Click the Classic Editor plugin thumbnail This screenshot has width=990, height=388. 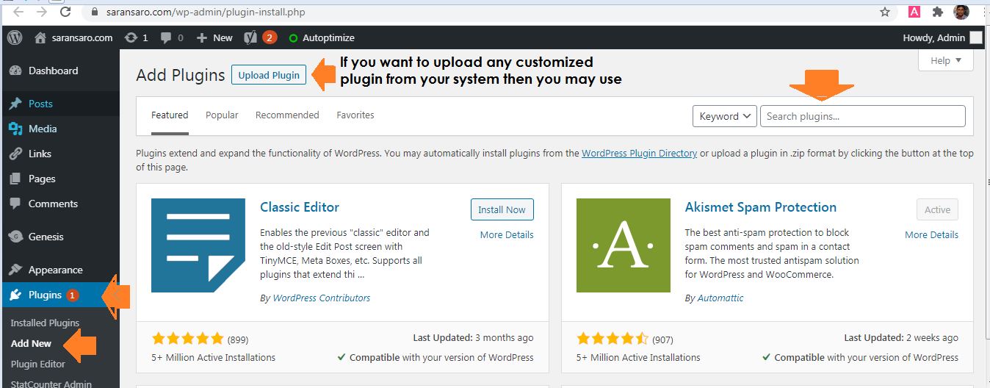click(198, 245)
